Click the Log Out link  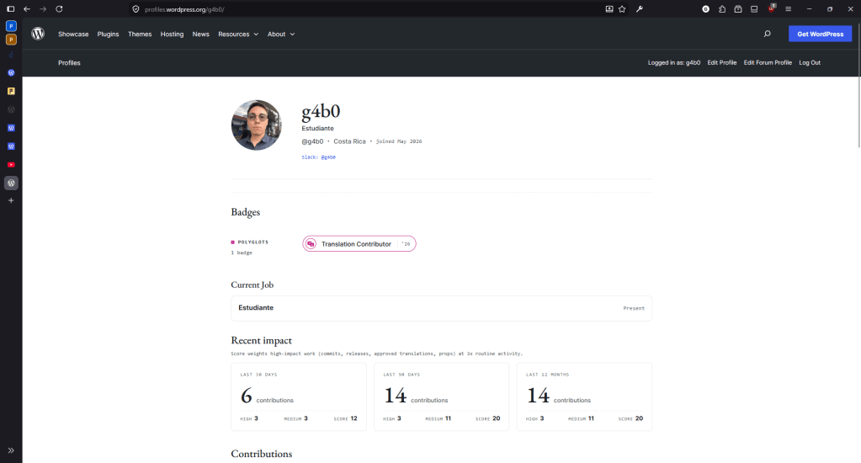[810, 62]
